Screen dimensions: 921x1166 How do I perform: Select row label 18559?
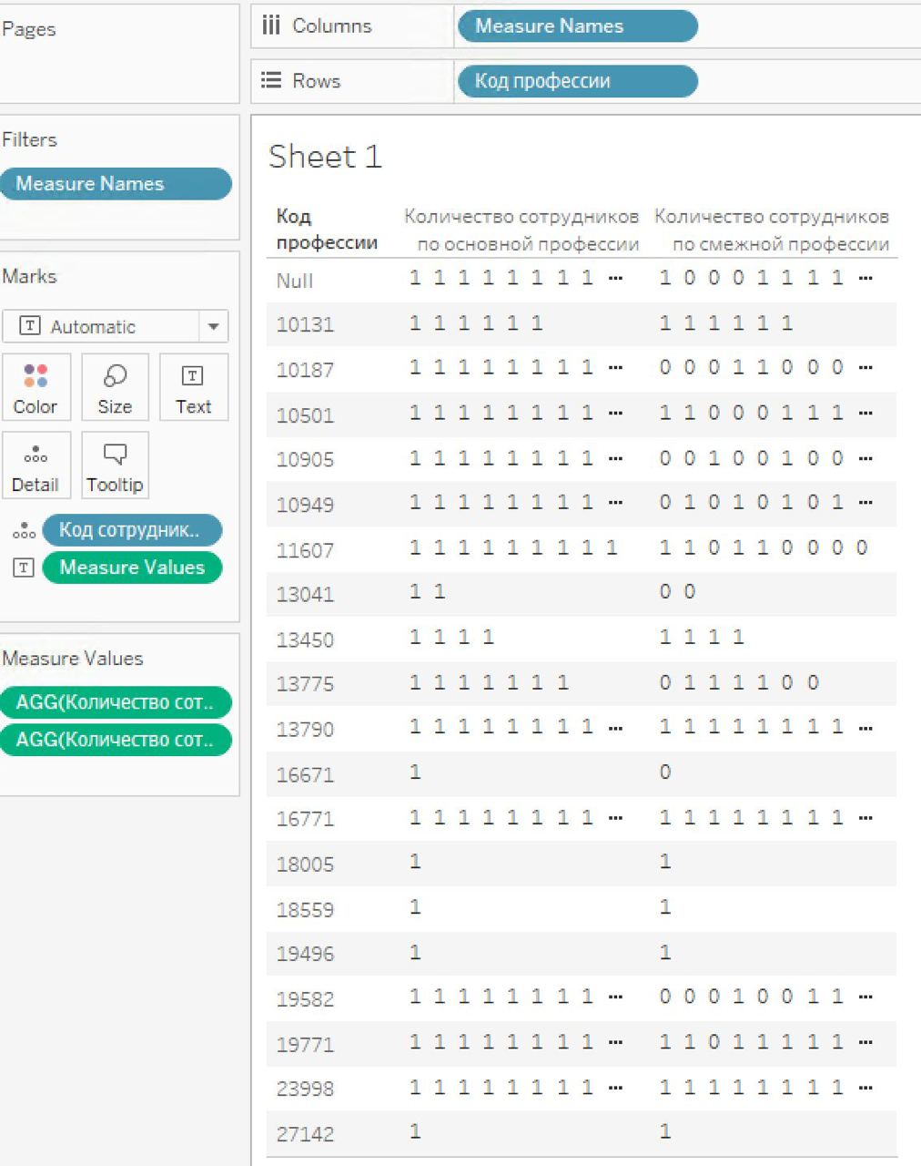click(x=305, y=909)
